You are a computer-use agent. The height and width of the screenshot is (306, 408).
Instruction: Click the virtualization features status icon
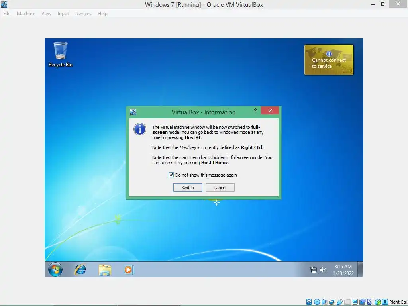[x=369, y=302]
